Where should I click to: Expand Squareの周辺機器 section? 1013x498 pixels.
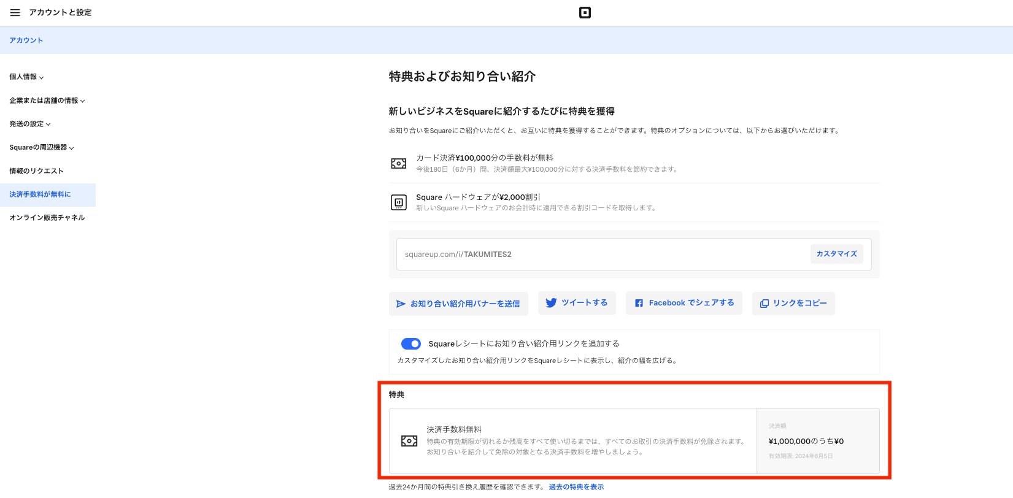[x=42, y=147]
